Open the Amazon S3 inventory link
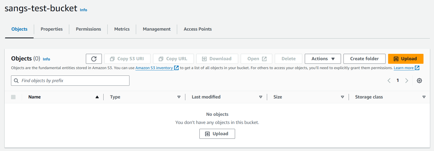Screen dimensions: 434x151 (154, 68)
